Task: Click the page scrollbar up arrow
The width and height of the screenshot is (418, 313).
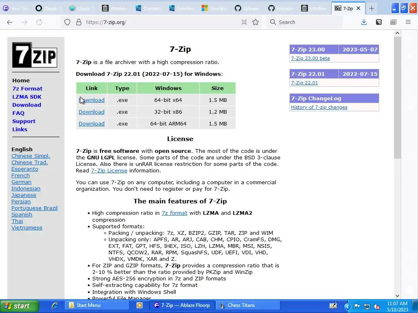Action: click(x=397, y=33)
